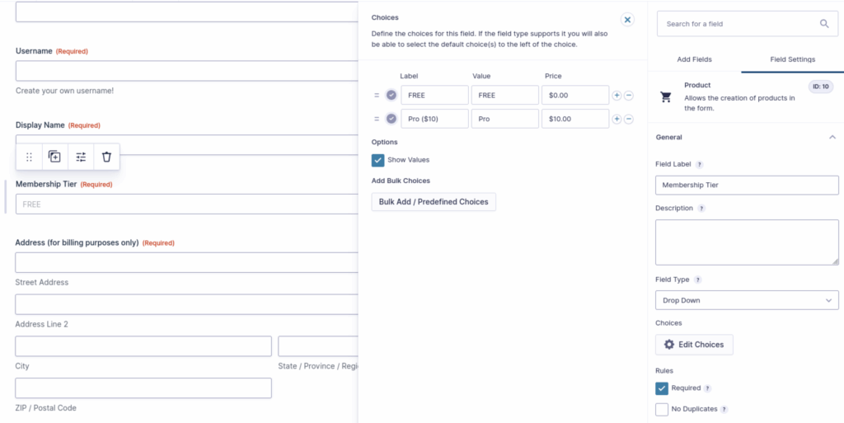Set FREE as the default choice
The width and height of the screenshot is (844, 423).
[x=391, y=96]
